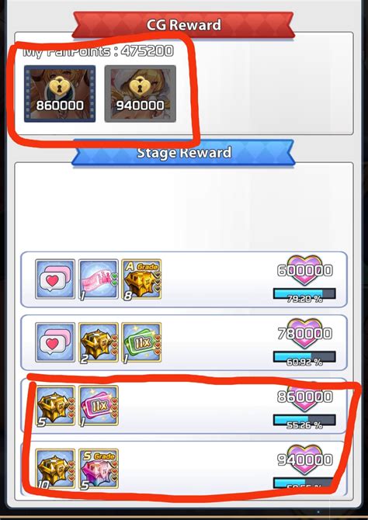Viewport: 368px width, 520px height.
Task: Tap the chat heart icon in 780000 row
Action: pyautogui.click(x=55, y=342)
